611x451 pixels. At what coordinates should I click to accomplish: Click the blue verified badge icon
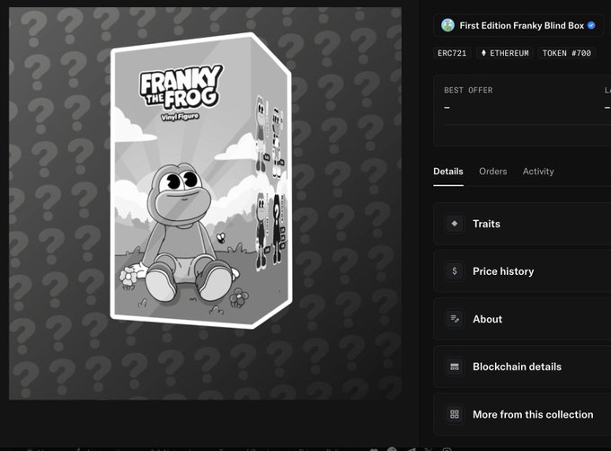click(591, 25)
